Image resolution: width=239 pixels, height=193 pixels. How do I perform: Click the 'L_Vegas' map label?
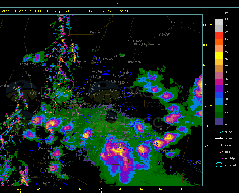click(34, 112)
